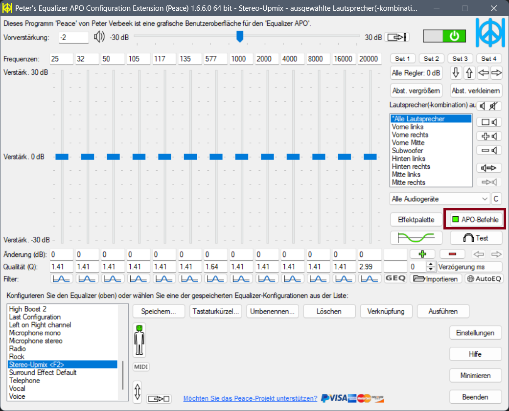Select Rock configuration in list

click(x=63, y=357)
